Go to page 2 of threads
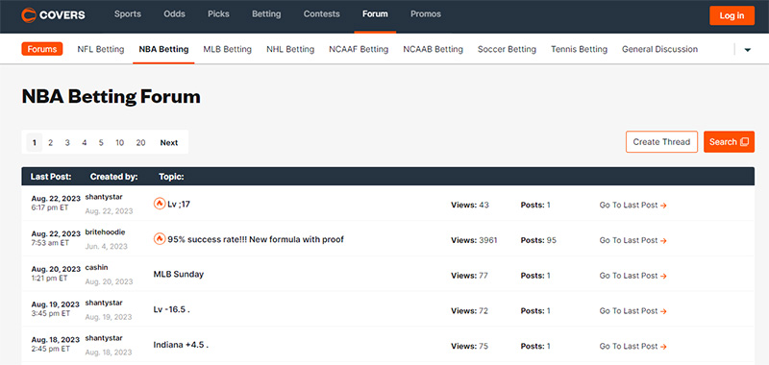The height and width of the screenshot is (365, 769). pyautogui.click(x=51, y=142)
